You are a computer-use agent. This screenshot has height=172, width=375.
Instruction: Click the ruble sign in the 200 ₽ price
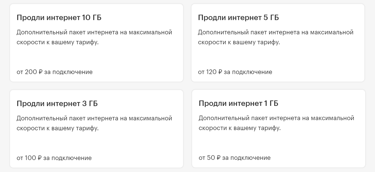41,72
